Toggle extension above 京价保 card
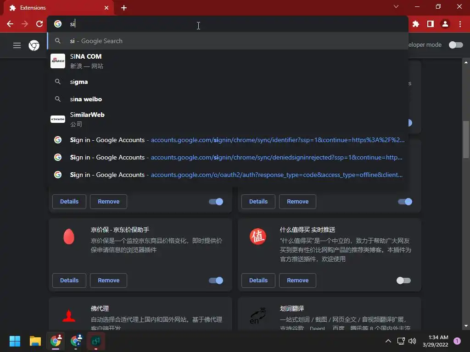 tap(216, 202)
